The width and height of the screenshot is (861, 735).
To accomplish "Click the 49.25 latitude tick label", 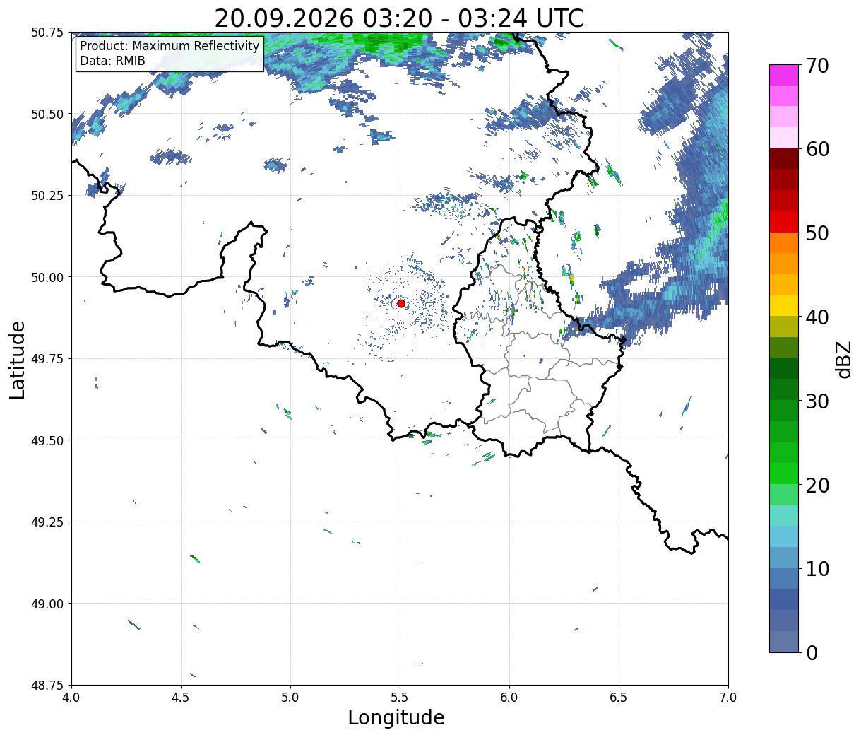I will click(x=47, y=522).
